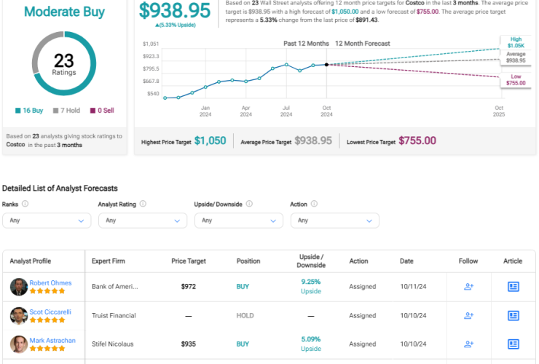Click the 16 Buy legend item
The width and height of the screenshot is (539, 364).
coord(29,111)
